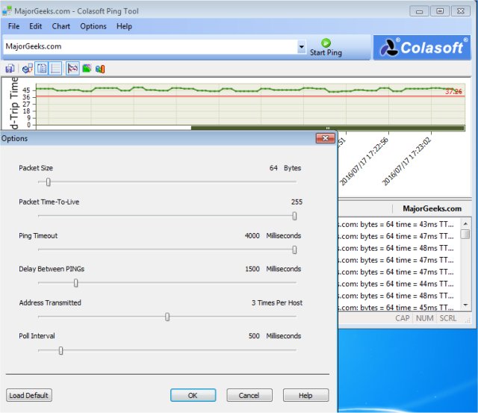The height and width of the screenshot is (413, 478).
Task: Click the Packet Size slider thumb
Action: 48,182
